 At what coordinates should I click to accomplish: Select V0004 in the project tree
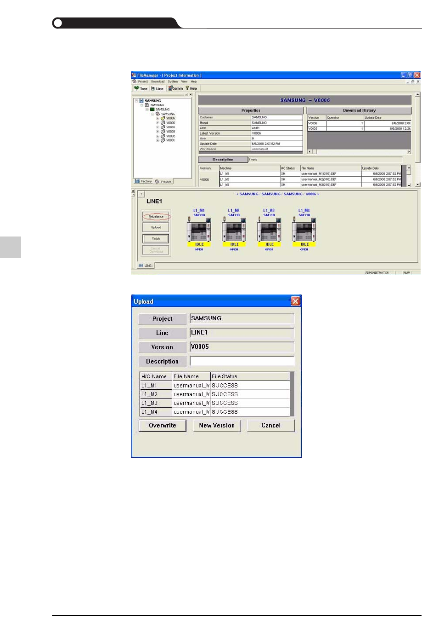click(x=170, y=127)
